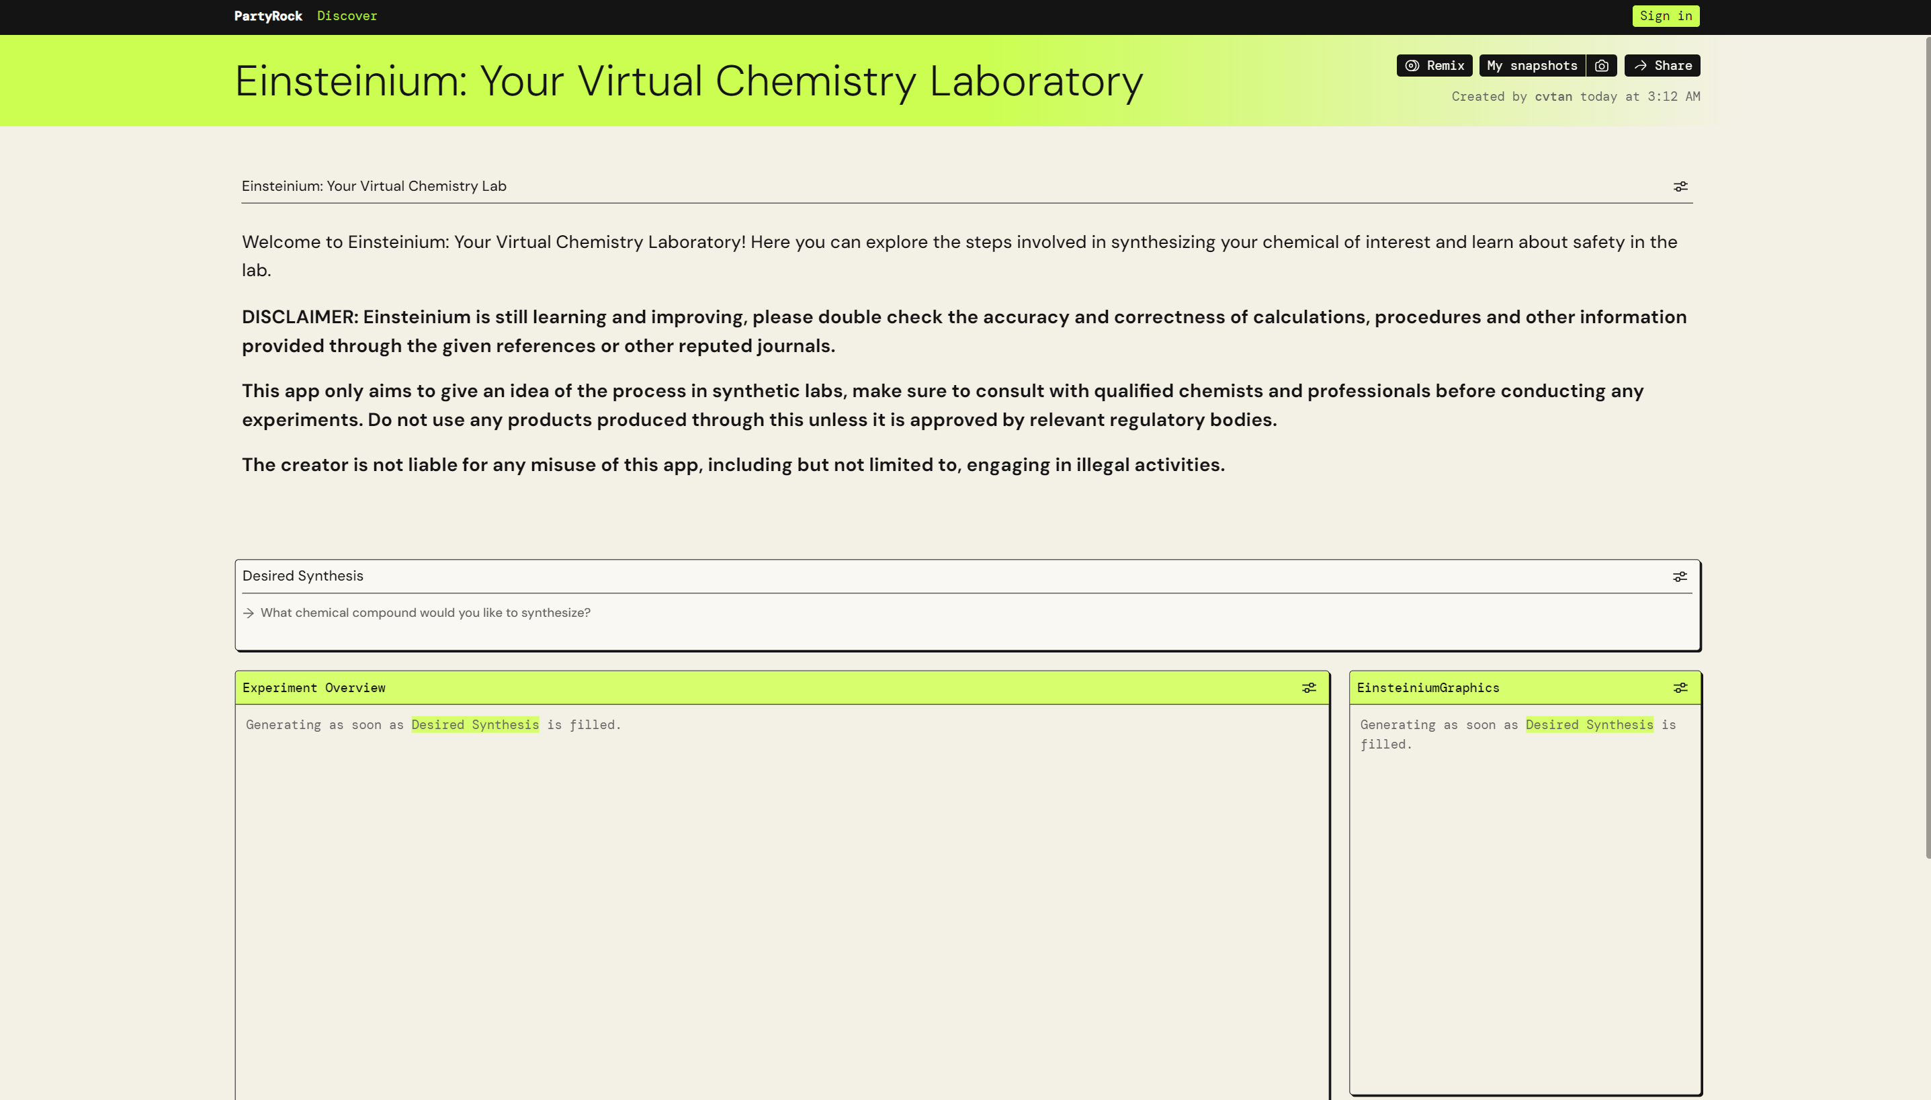Screen dimensions: 1931x1100
Task: Open the Discover page
Action: (x=347, y=16)
